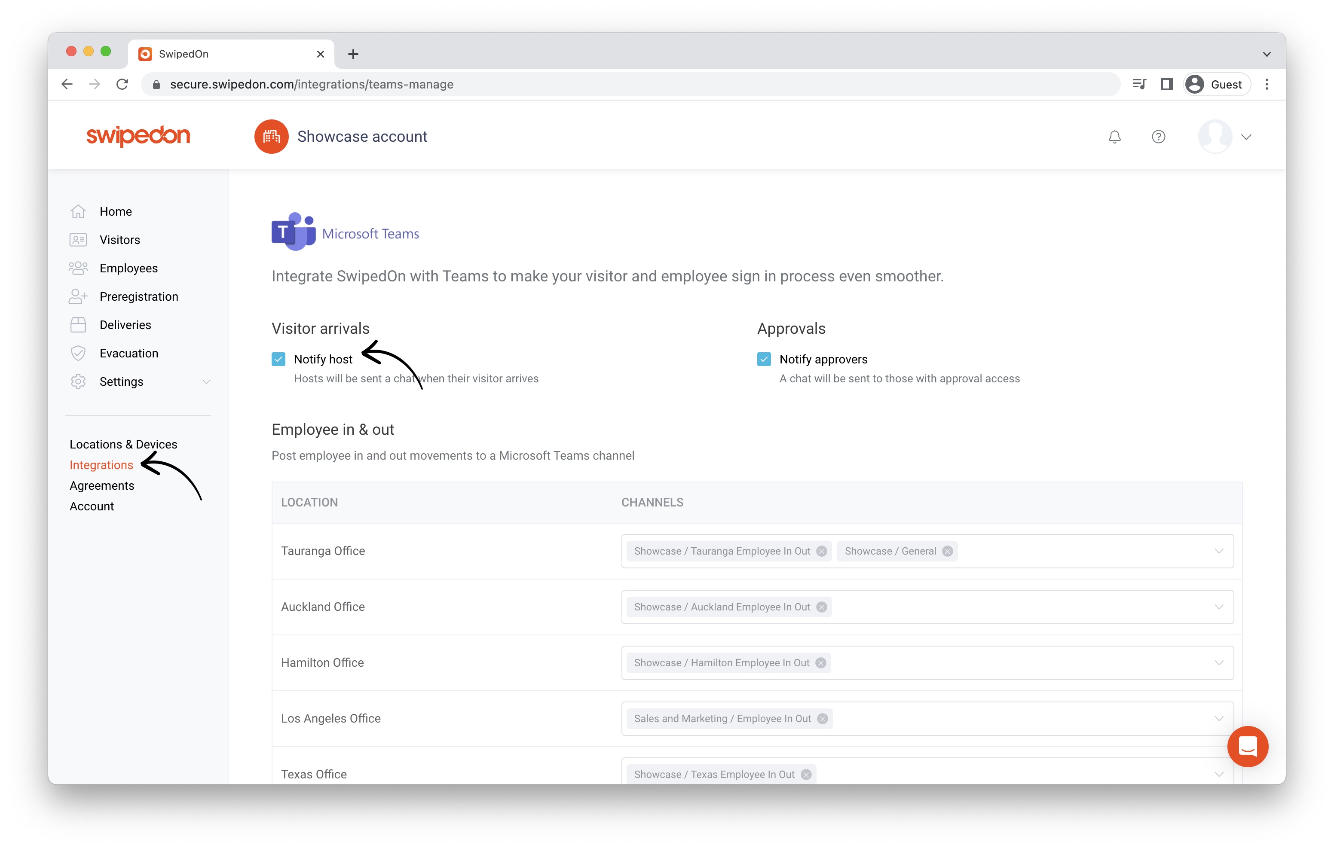The image size is (1334, 848).
Task: Open the Evacuation menu item
Action: [129, 354]
